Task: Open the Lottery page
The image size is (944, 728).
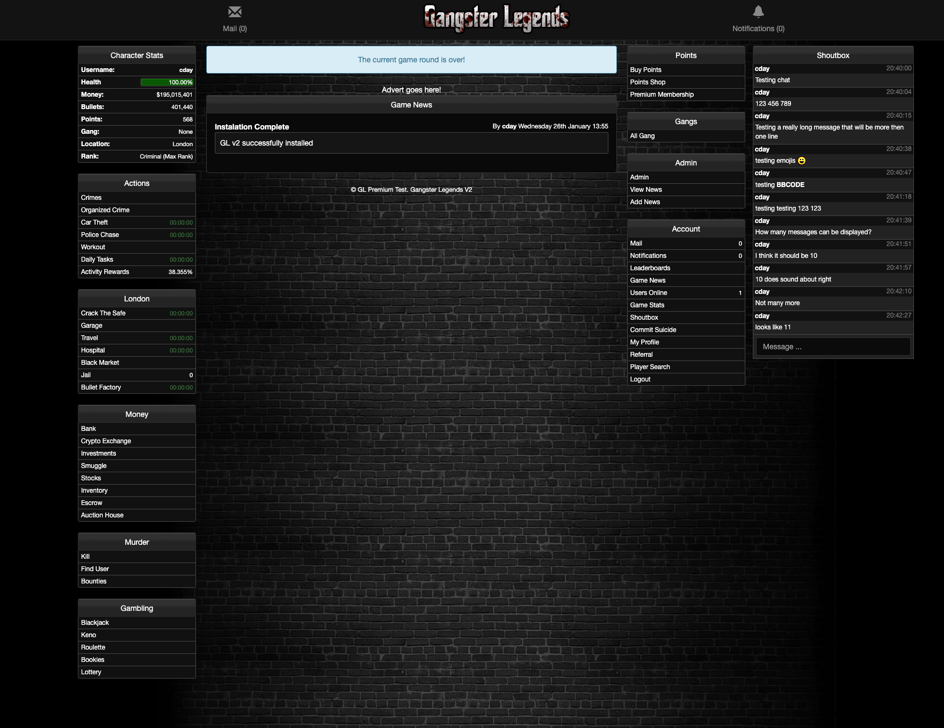Action: coord(91,672)
